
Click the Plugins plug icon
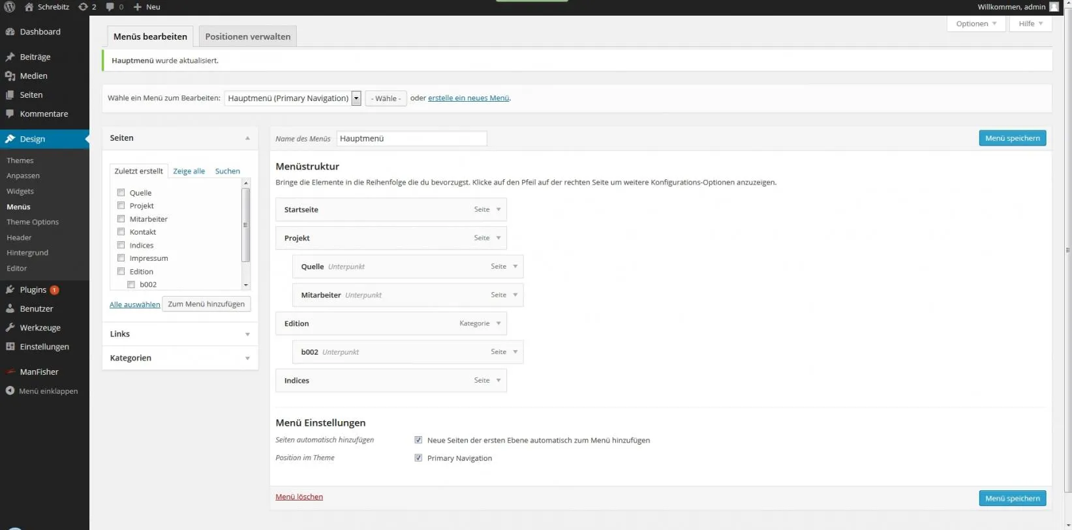(10, 289)
